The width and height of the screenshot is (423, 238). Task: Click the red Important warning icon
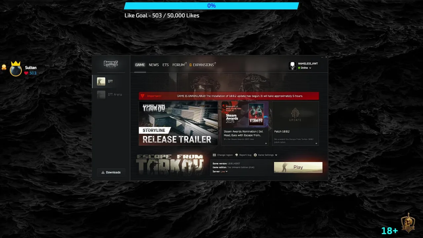click(x=142, y=96)
